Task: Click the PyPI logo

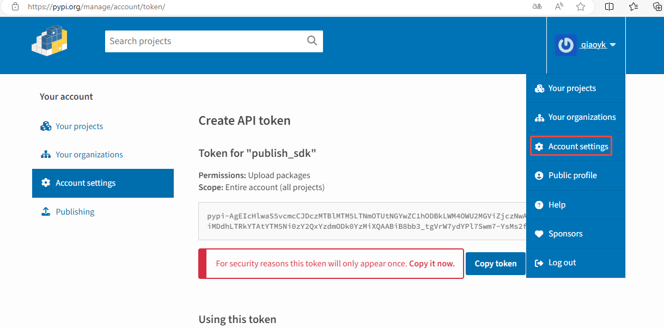Action: point(49,41)
